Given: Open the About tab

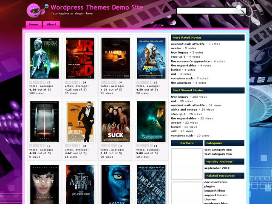Looking at the screenshot, I should click(51, 24).
